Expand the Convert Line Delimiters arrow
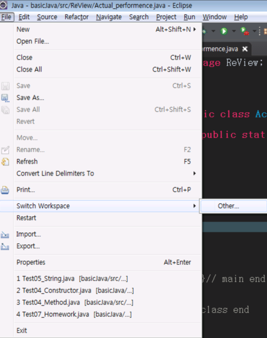267x338 pixels. (x=194, y=173)
